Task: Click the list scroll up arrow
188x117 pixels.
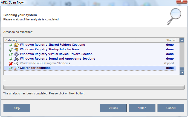Action: point(182,40)
